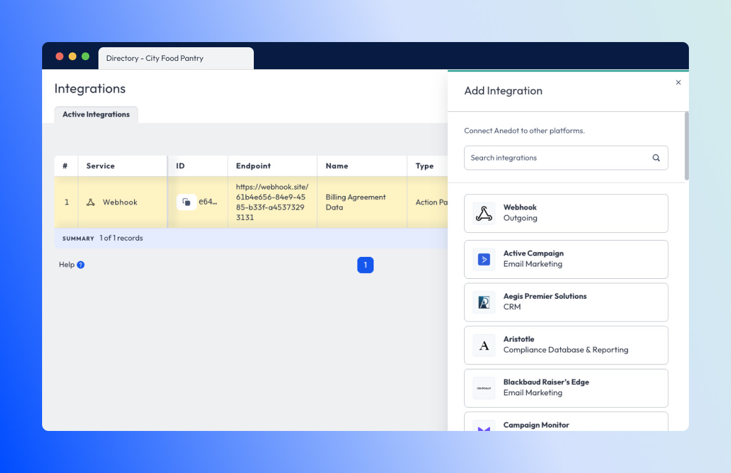This screenshot has width=731, height=473.
Task: Copy the webhook ID using the copy icon
Action: pos(187,202)
